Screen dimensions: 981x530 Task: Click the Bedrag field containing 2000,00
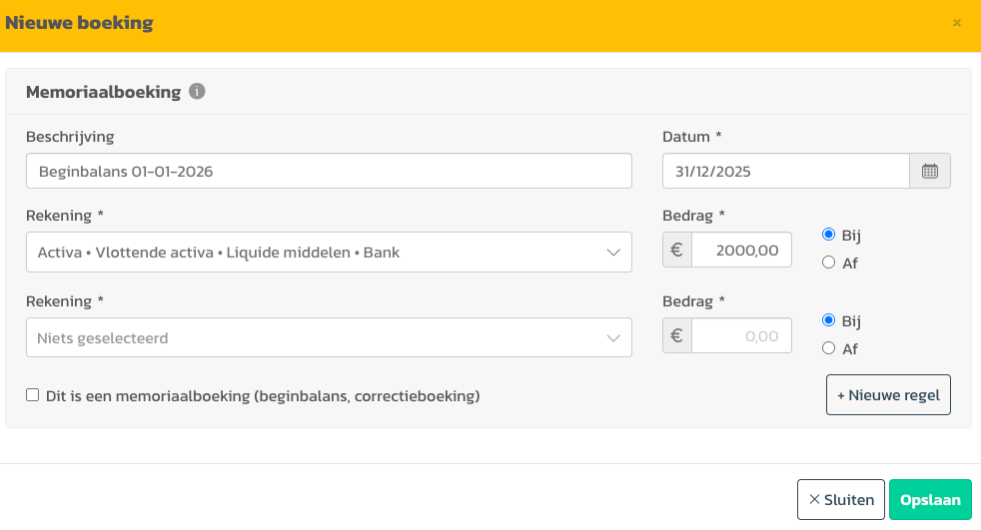740,251
